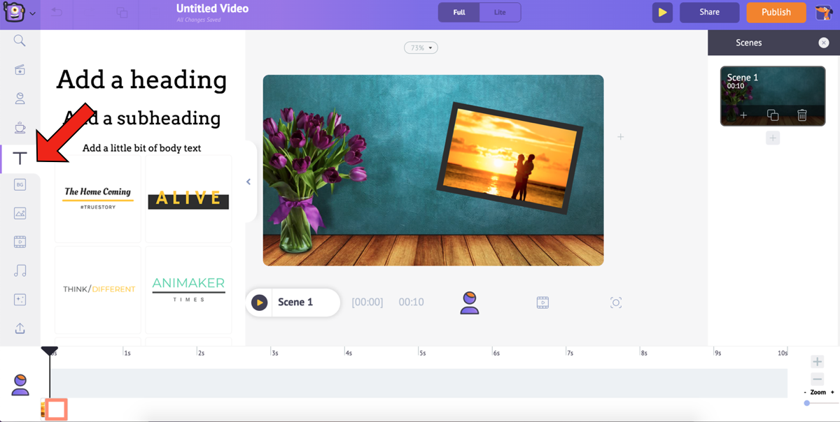840x422 pixels.
Task: Collapse the text library panel
Action: click(x=248, y=182)
